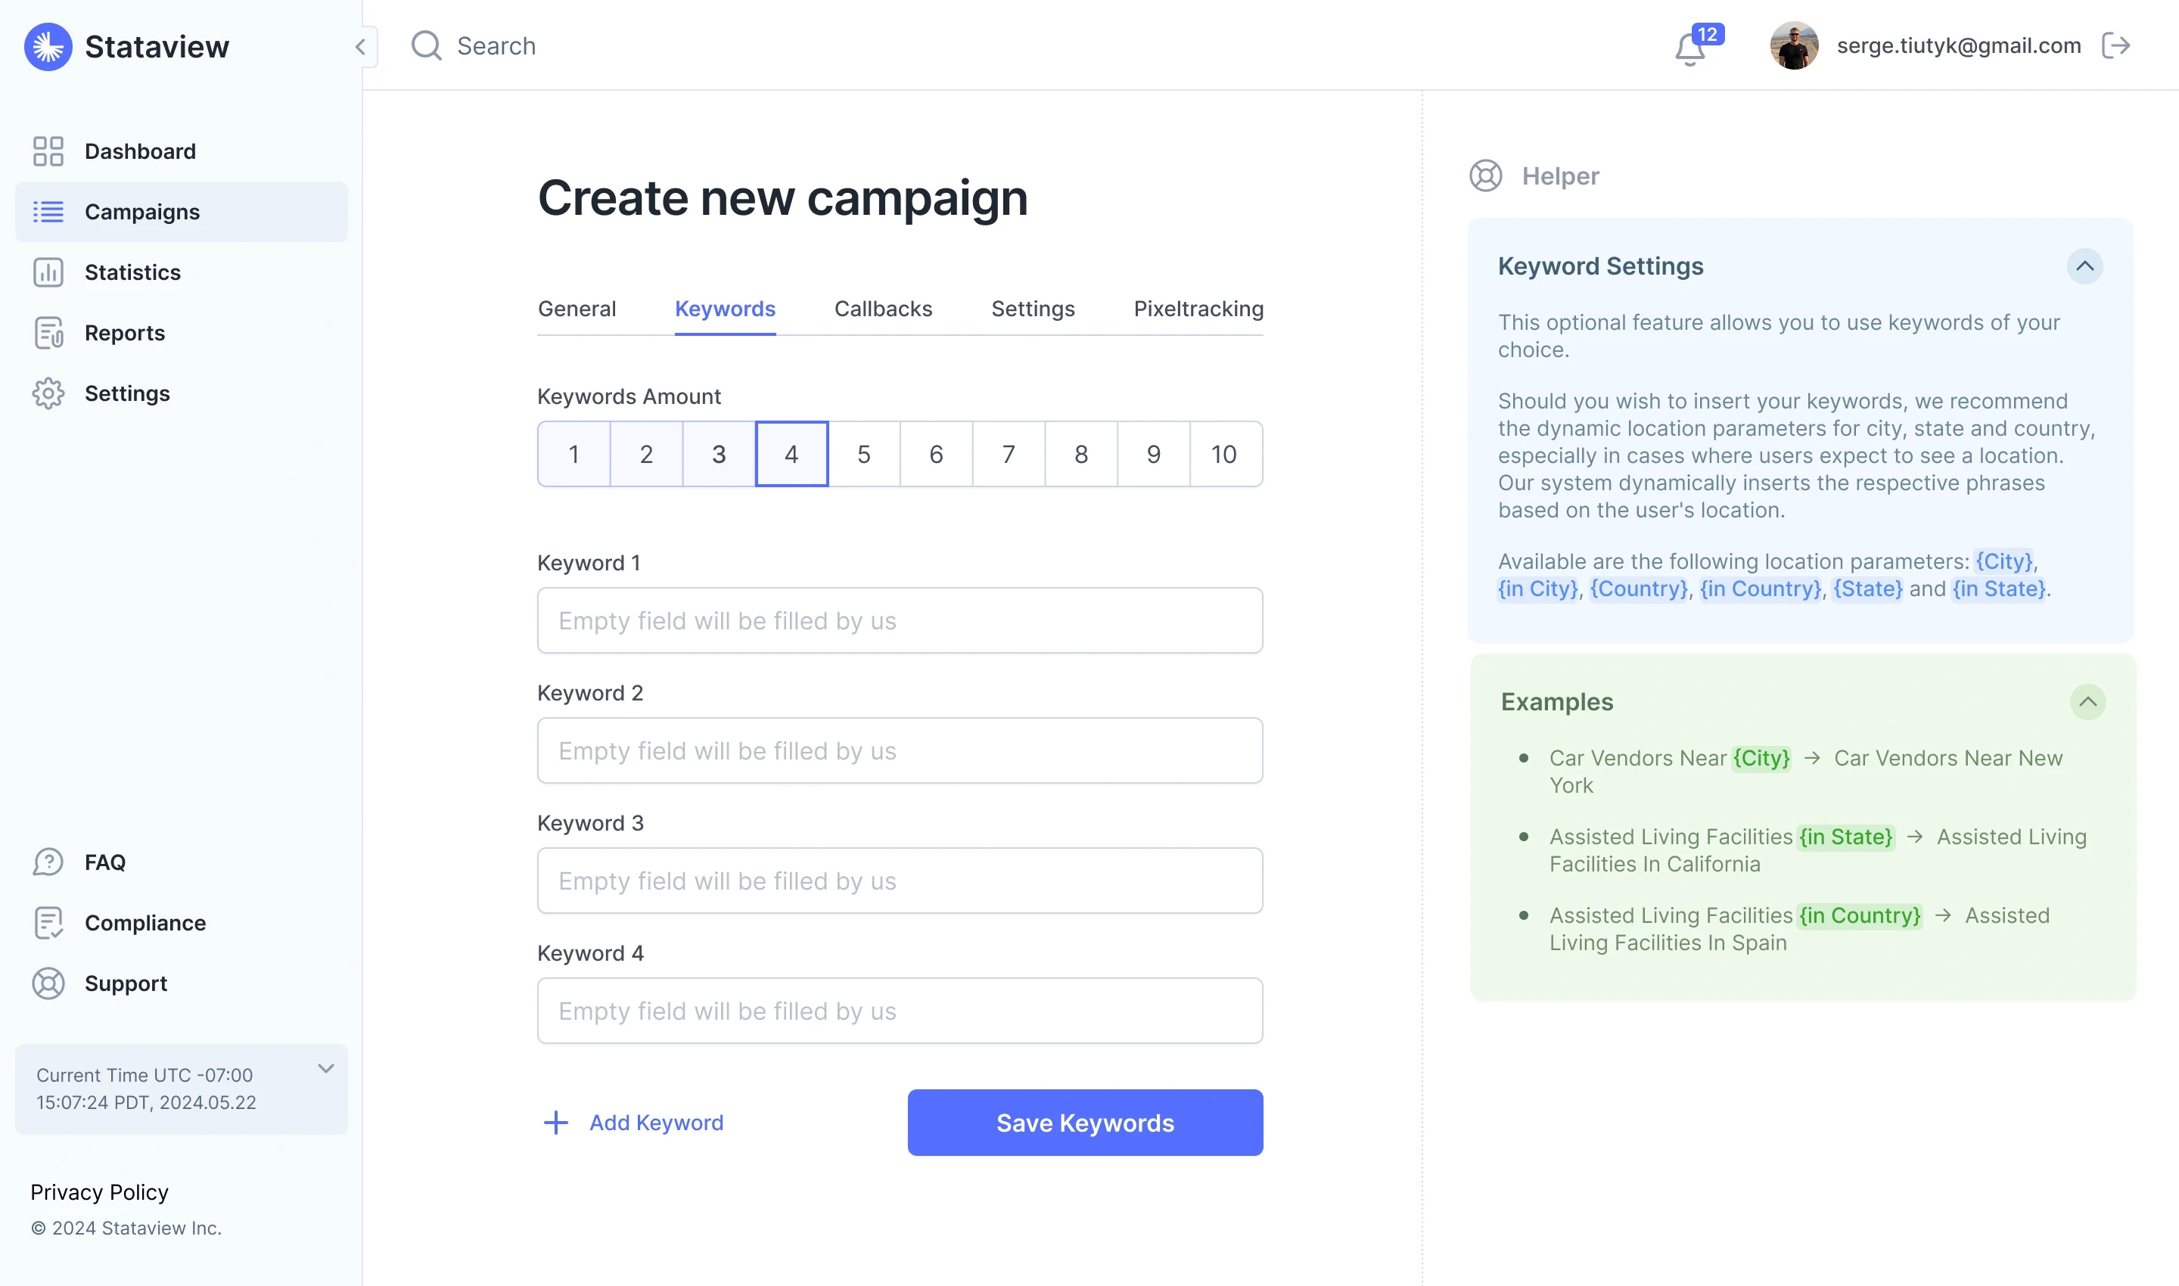Set keywords amount to 10
The height and width of the screenshot is (1286, 2179).
pyautogui.click(x=1224, y=454)
